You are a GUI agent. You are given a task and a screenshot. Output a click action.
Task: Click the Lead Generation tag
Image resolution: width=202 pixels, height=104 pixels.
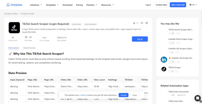pos(90,24)
